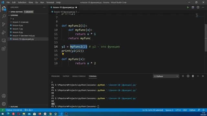Select the Terminal panel tab
Viewport: 207px width, 116px height.
point(93,76)
